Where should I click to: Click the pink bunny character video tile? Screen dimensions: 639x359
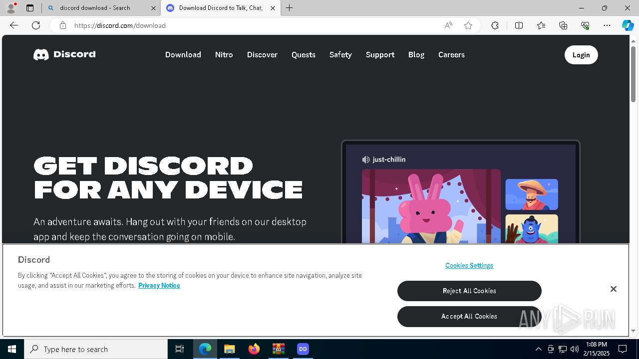tap(431, 206)
